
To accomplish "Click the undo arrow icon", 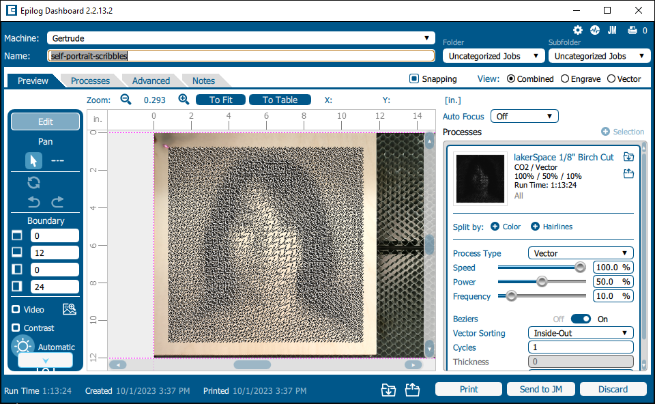I will (x=33, y=201).
